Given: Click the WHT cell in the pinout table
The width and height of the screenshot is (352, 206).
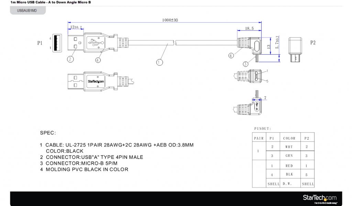Looking at the screenshot, I should (289, 147).
